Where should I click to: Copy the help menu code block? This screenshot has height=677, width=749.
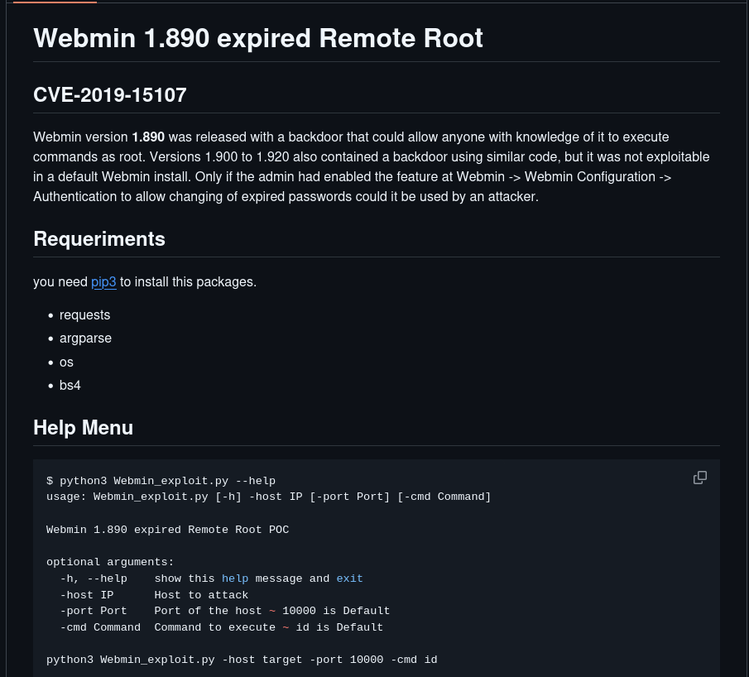pyautogui.click(x=699, y=478)
